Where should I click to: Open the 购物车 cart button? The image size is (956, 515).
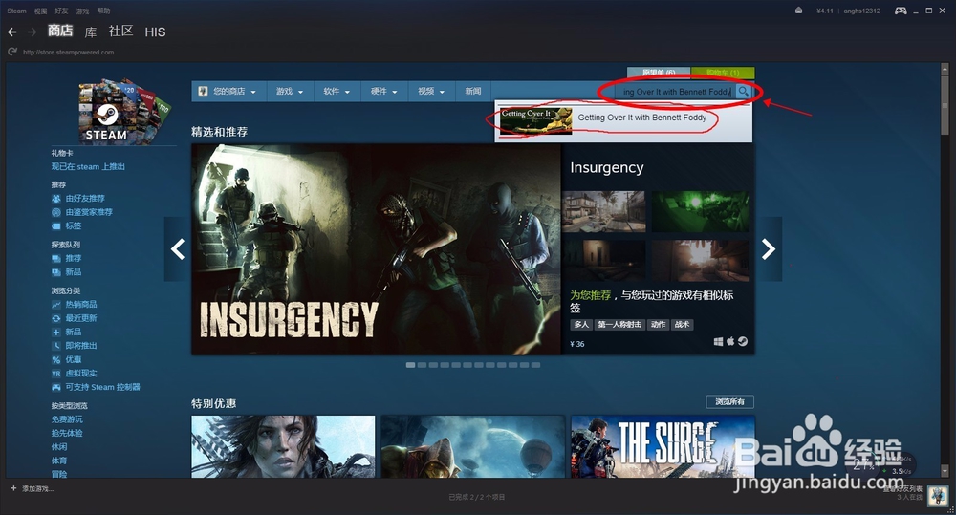[723, 74]
